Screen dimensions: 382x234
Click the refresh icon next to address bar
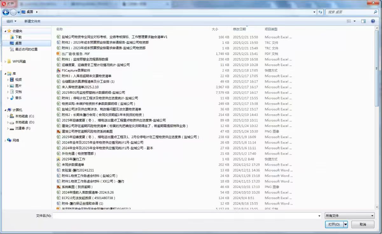tap(320, 12)
